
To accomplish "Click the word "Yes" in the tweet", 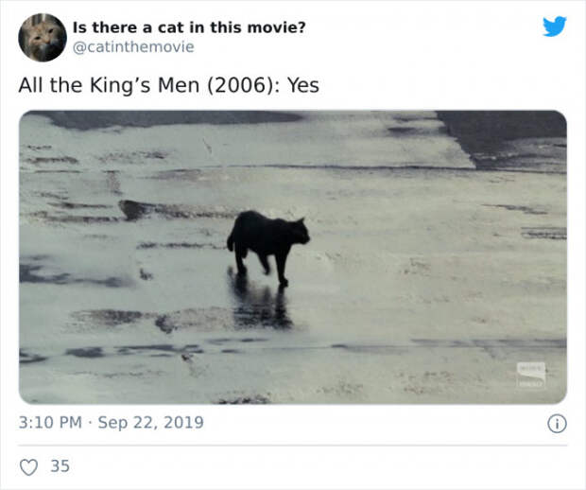I will click(x=303, y=85).
